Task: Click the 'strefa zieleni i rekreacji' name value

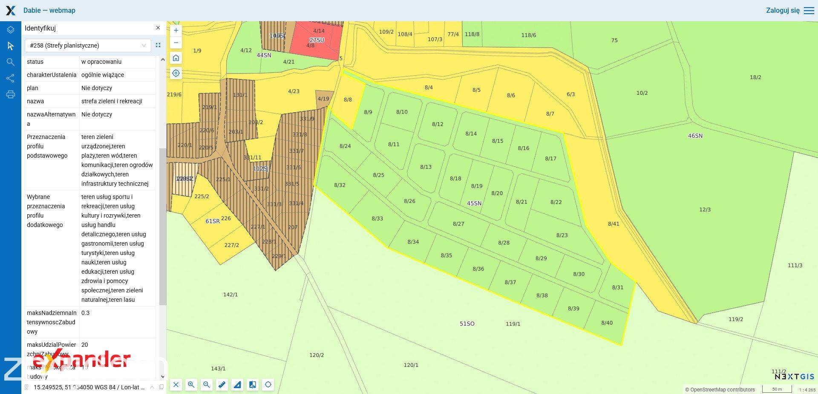Action: coord(112,101)
